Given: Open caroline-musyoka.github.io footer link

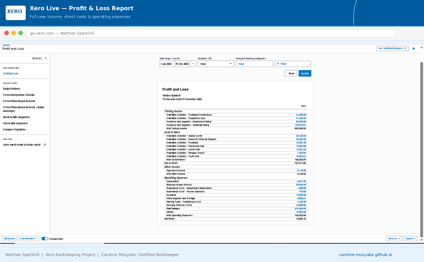Looking at the screenshot, I should (x=365, y=255).
